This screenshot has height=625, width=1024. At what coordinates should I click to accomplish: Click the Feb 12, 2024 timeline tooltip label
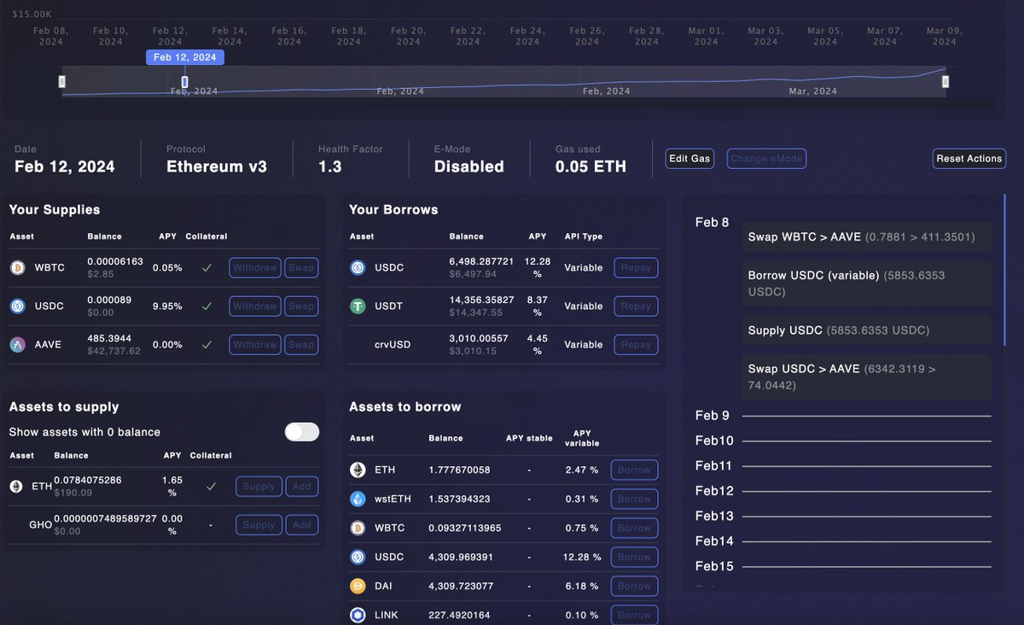185,57
